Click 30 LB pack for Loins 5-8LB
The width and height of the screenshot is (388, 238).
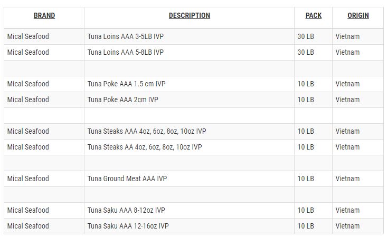(306, 52)
